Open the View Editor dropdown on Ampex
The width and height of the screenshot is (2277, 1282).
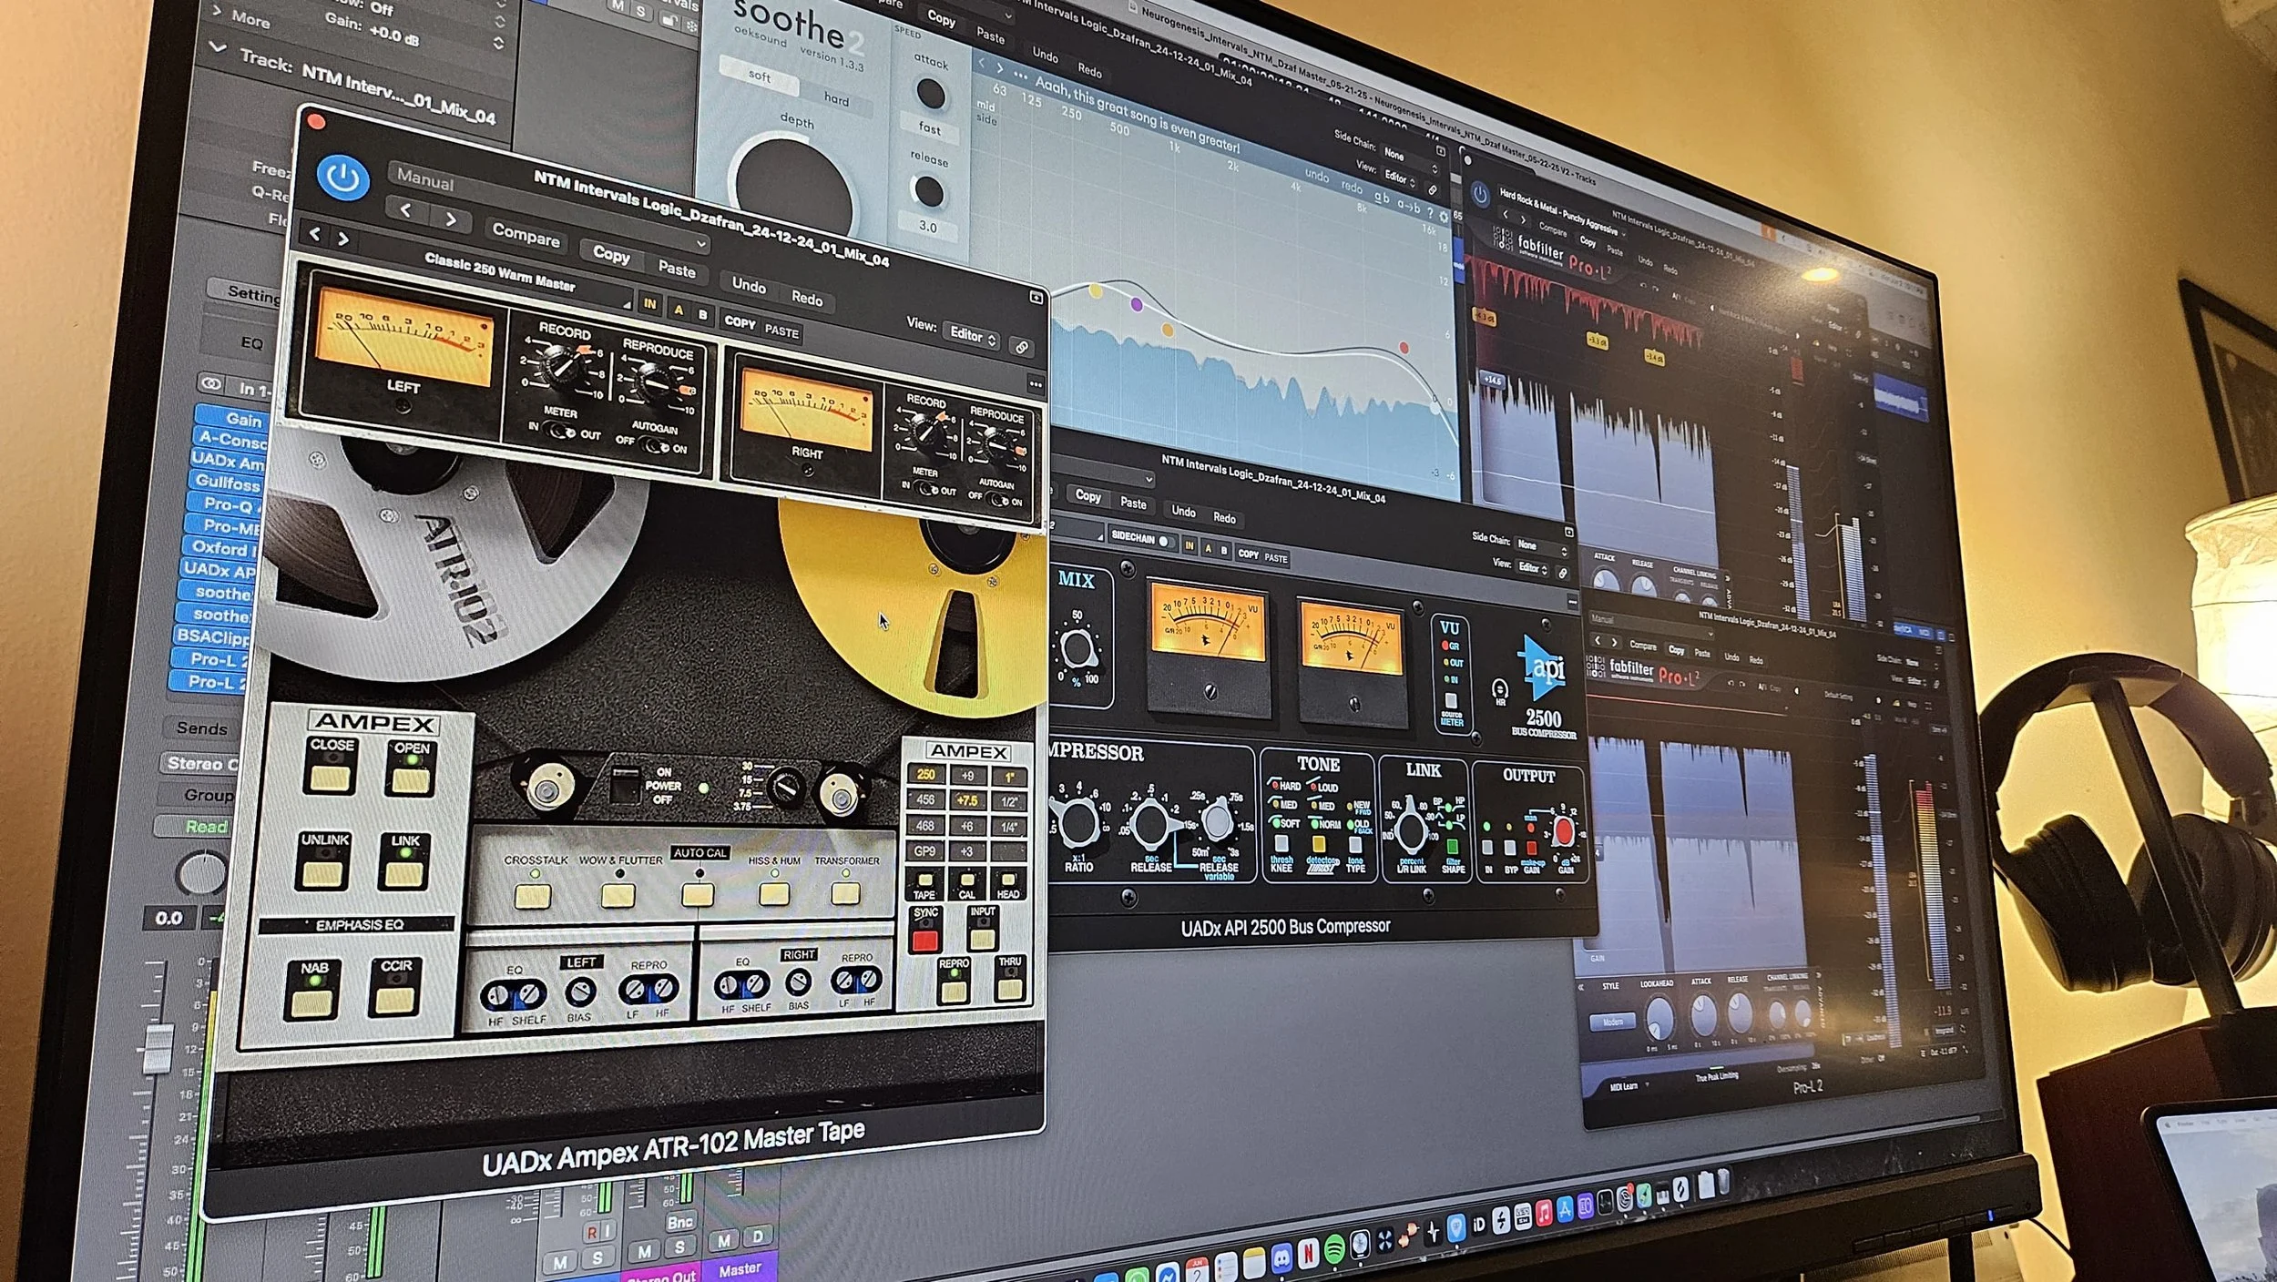[973, 336]
